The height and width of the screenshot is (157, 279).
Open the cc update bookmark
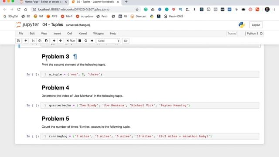[84, 17]
